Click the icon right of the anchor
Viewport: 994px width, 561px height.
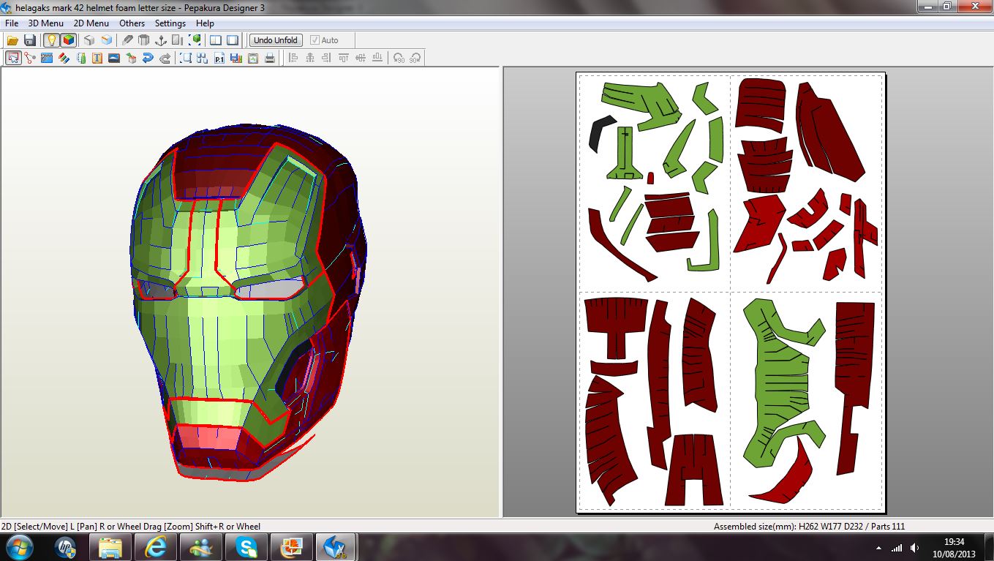(x=178, y=40)
